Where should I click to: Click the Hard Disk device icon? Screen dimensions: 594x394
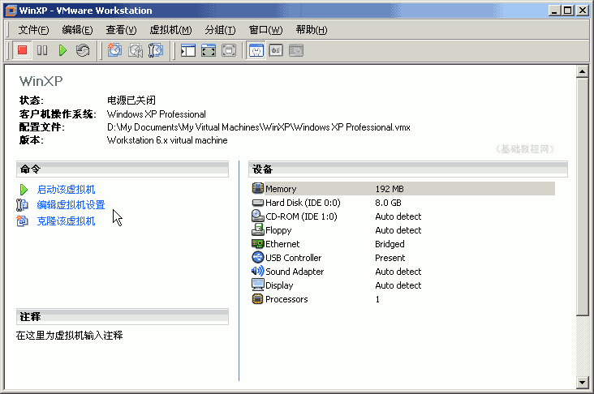[x=257, y=203]
